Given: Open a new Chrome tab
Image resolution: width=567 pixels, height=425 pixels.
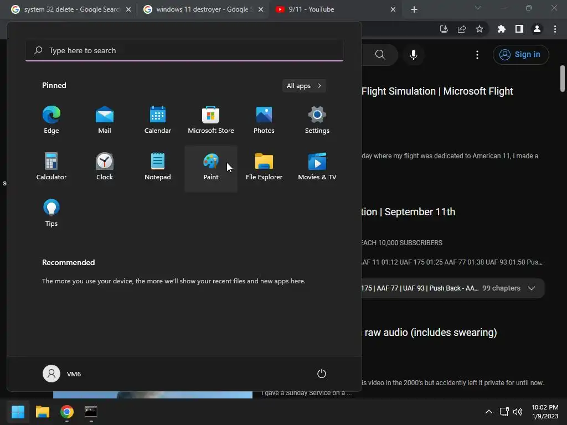Looking at the screenshot, I should [414, 9].
